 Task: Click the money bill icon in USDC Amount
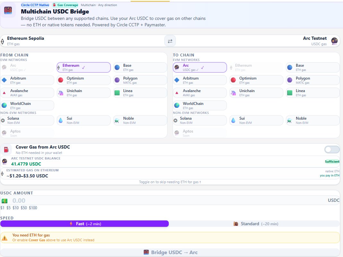tap(4, 201)
